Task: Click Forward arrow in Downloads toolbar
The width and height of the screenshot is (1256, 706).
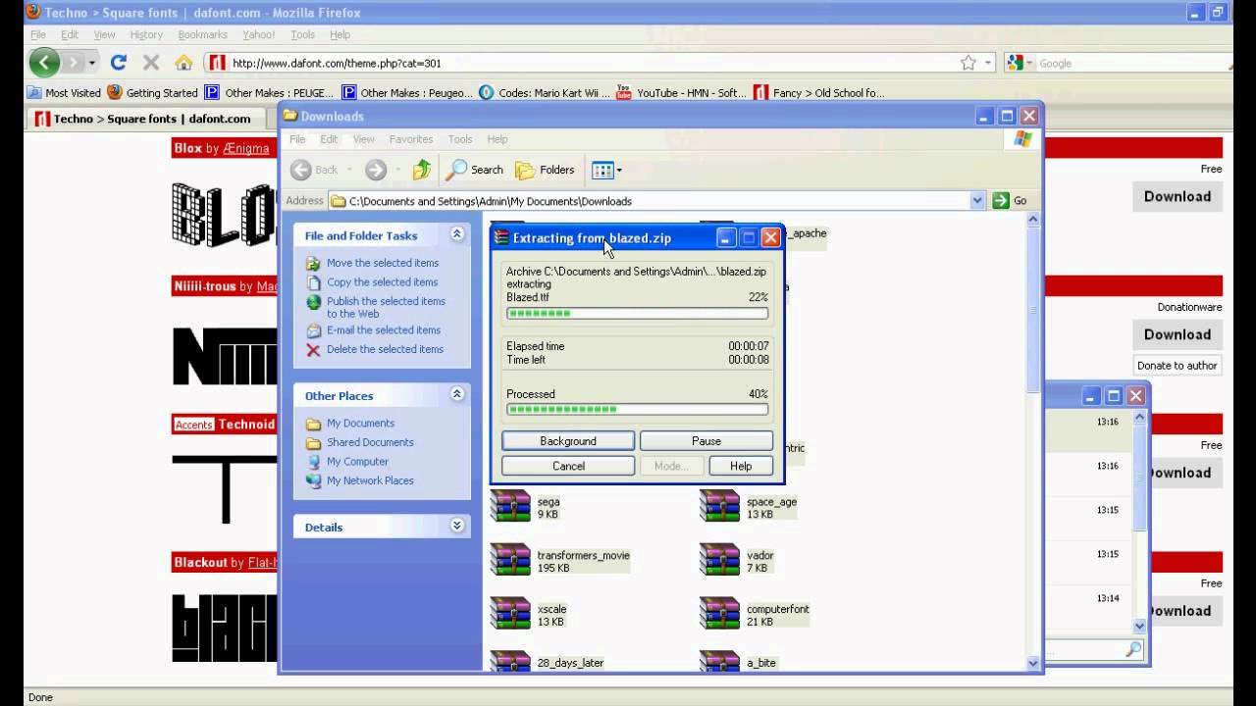Action: tap(376, 170)
